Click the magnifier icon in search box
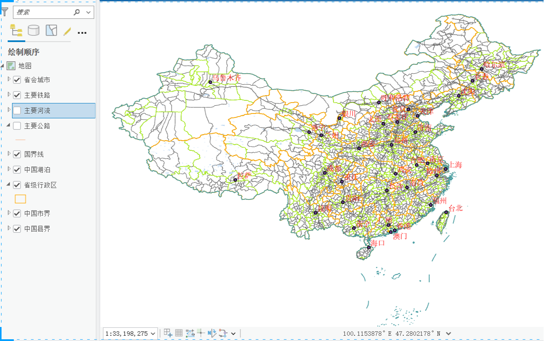The width and height of the screenshot is (544, 341). [x=77, y=12]
